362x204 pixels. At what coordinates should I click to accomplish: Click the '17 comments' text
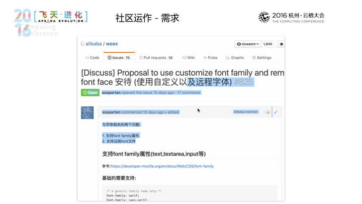click(189, 93)
